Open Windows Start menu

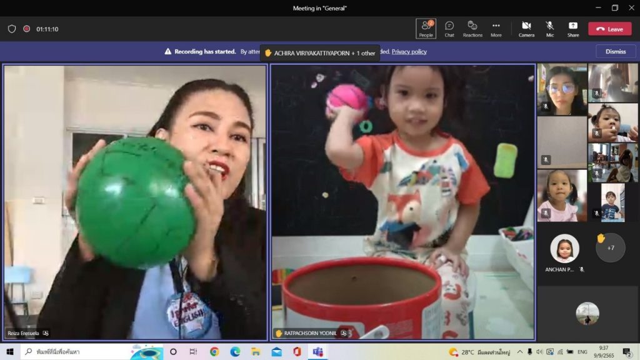coord(10,351)
